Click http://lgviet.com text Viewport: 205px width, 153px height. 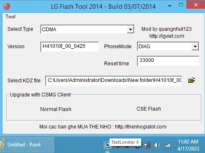167,36
